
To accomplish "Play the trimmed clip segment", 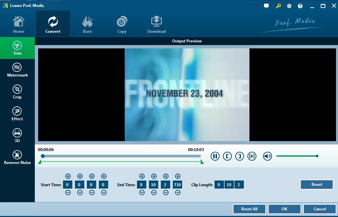I will (x=252, y=156).
